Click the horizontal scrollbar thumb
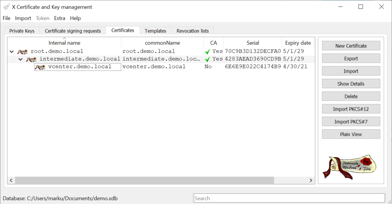Viewport: 392px width, 204px height. [145, 180]
